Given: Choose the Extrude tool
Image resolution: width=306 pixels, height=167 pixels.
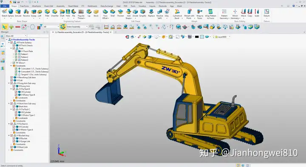Looking at the screenshot, I should pos(18,13).
